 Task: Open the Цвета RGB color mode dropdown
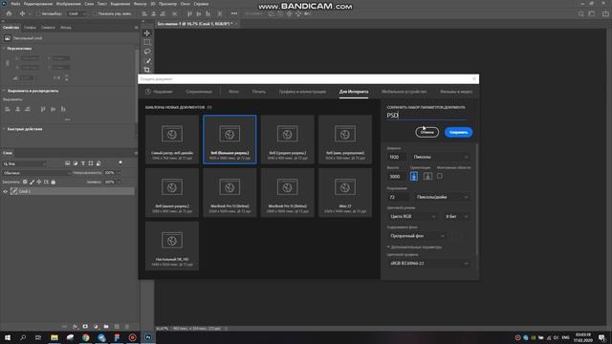coord(412,216)
